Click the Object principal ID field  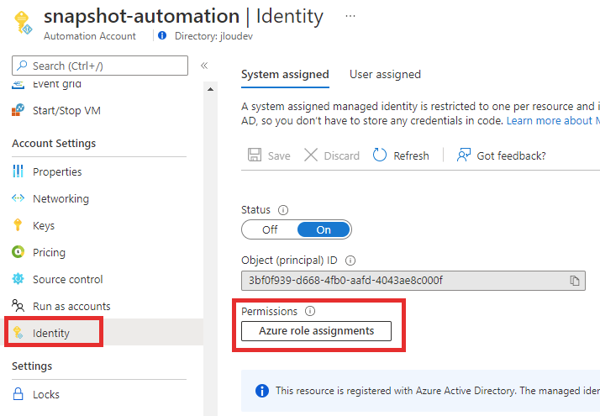413,281
